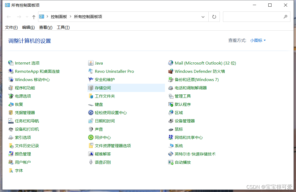296x192 pixels.
Task: Expand chevron before 控制面板 in address bar
Action: tap(47, 17)
